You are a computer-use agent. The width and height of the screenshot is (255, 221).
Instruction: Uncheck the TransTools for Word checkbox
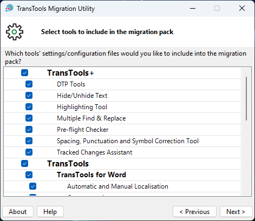click(29, 175)
